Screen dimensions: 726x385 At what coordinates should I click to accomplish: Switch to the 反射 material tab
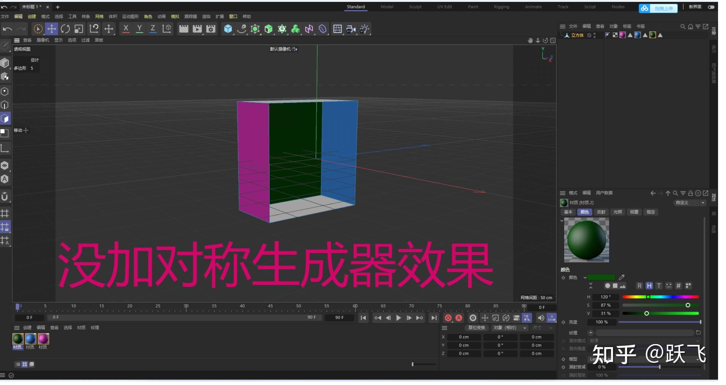pos(602,212)
